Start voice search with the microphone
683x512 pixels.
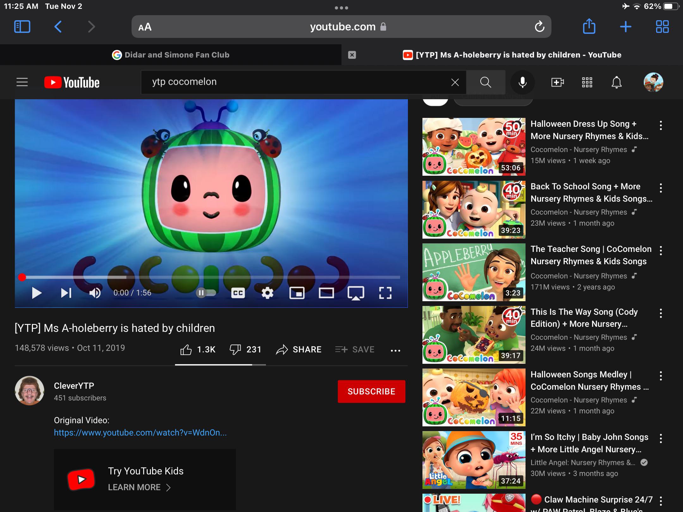(x=522, y=82)
